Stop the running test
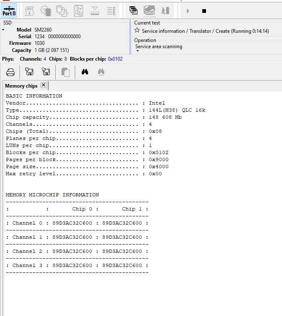Viewport: 282px width, 316px height. tap(204, 11)
